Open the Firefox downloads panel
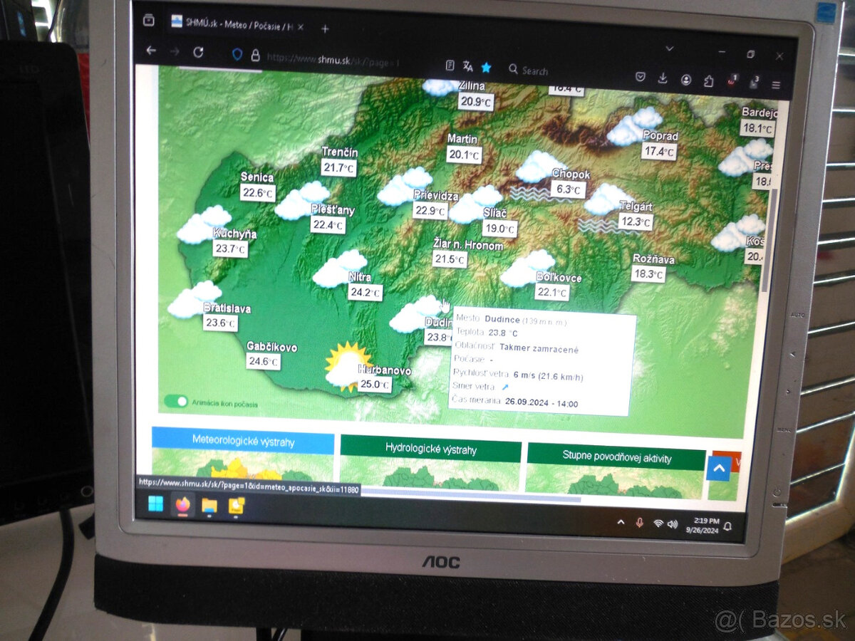 pos(662,78)
